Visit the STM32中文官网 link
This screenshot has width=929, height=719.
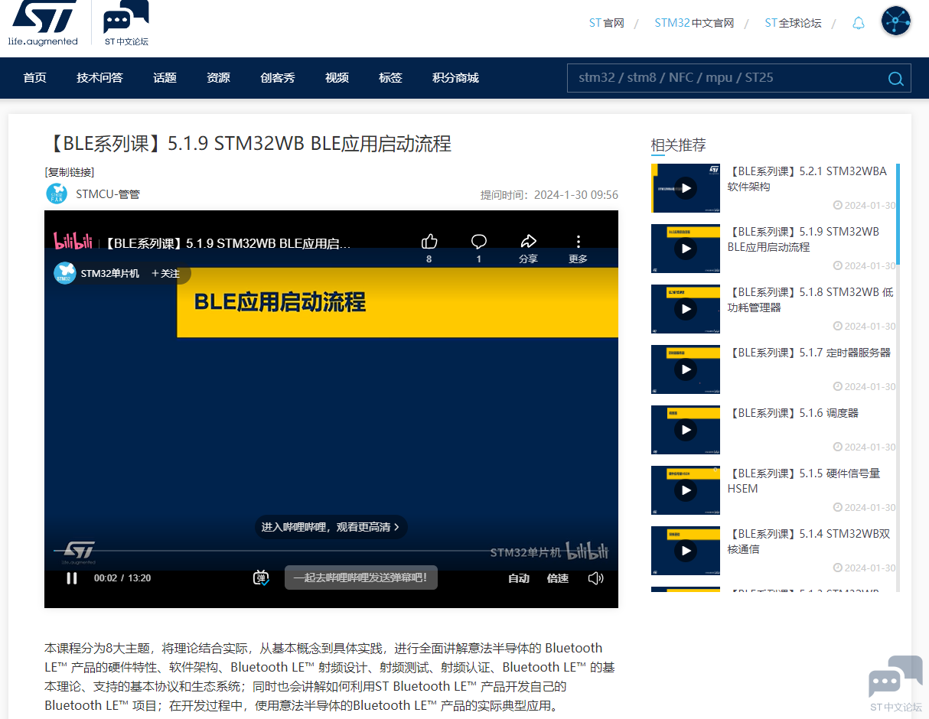694,23
